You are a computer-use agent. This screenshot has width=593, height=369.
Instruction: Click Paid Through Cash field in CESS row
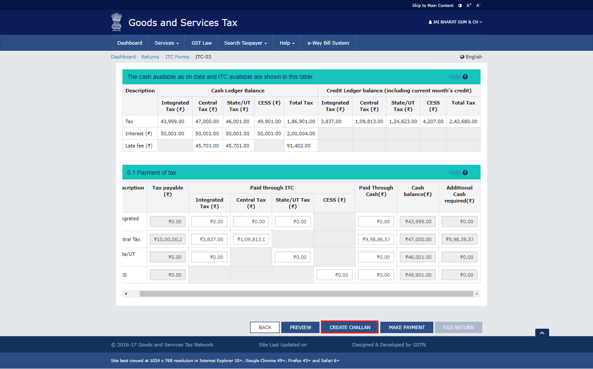point(376,275)
